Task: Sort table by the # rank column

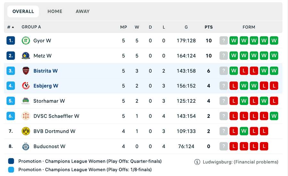Action: tap(11, 27)
